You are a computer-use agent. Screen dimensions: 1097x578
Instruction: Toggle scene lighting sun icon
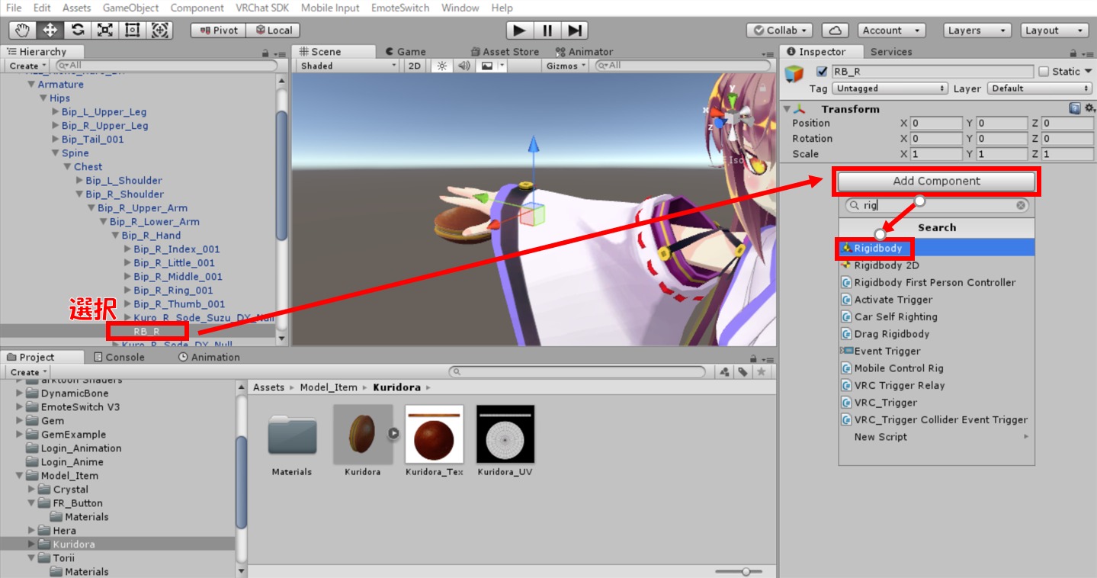[441, 66]
